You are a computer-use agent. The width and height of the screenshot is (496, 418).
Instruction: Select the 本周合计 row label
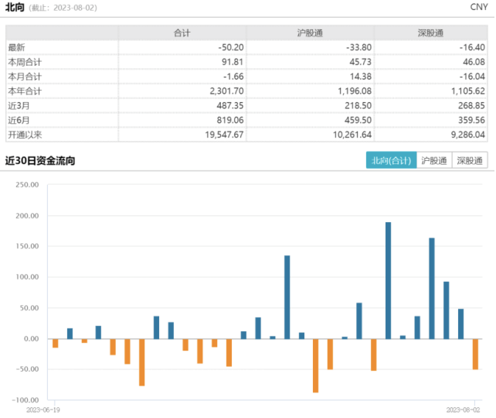[x=25, y=63]
